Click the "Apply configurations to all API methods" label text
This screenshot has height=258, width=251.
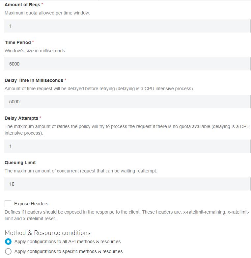(x=68, y=242)
